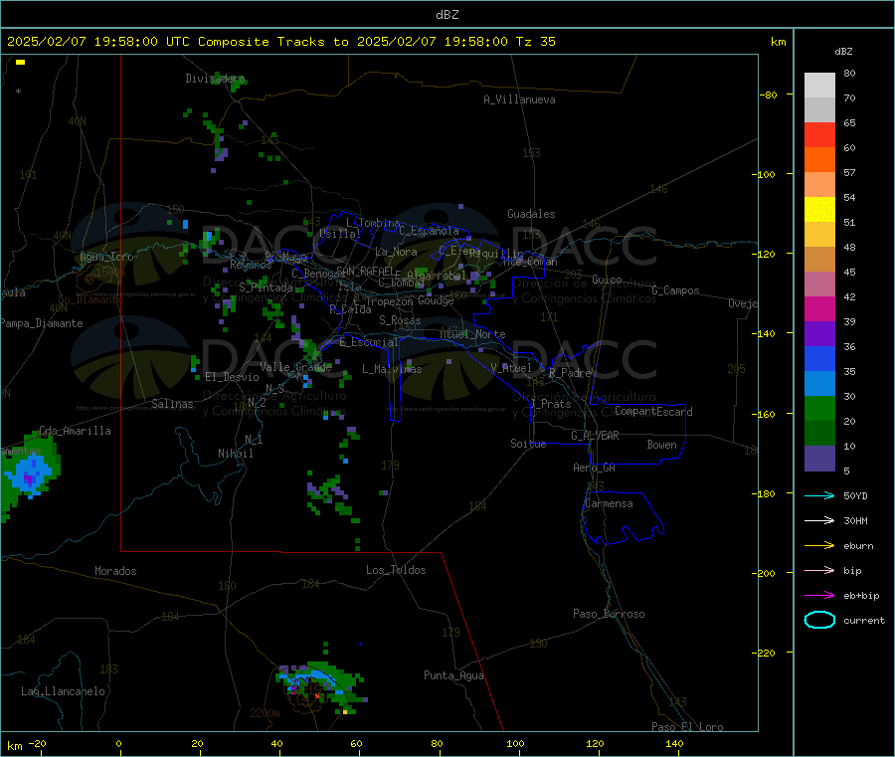This screenshot has width=895, height=757.
Task: Click the 'Atuel_Norte' place label
Action: [x=472, y=334]
